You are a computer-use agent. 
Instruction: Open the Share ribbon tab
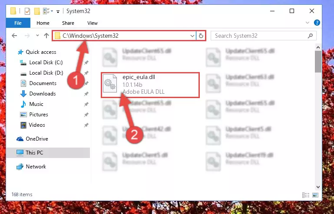[68, 23]
